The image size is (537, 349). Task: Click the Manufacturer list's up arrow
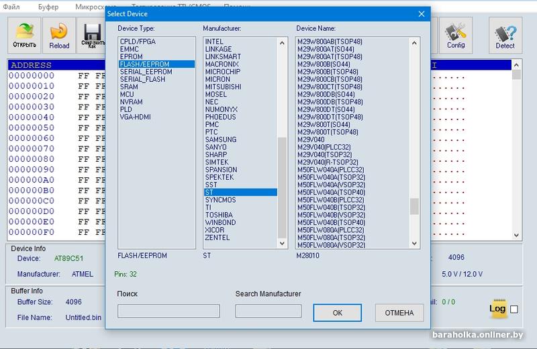point(282,43)
